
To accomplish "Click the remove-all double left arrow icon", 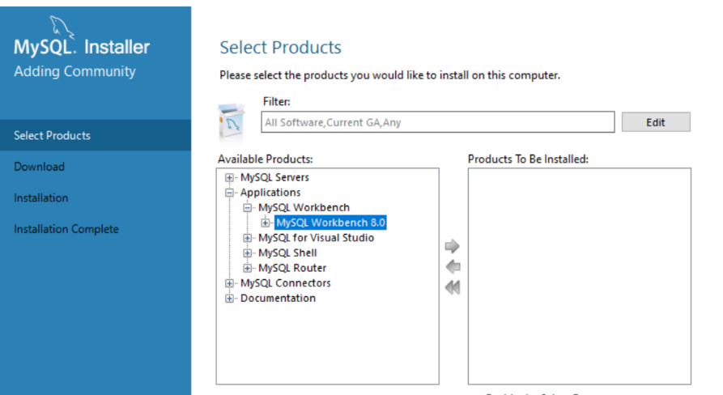I will point(453,287).
